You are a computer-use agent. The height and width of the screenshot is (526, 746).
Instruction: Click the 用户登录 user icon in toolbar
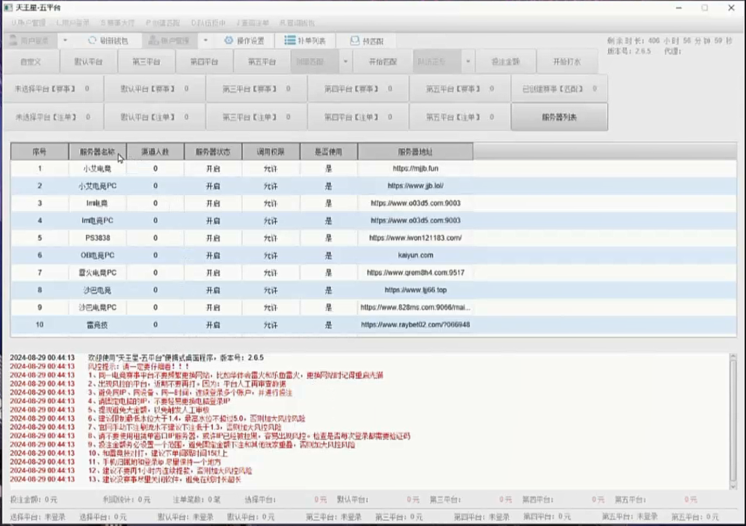click(x=14, y=41)
